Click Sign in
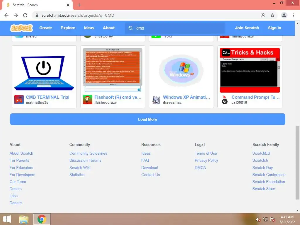The width and height of the screenshot is (300, 225). pyautogui.click(x=275, y=28)
